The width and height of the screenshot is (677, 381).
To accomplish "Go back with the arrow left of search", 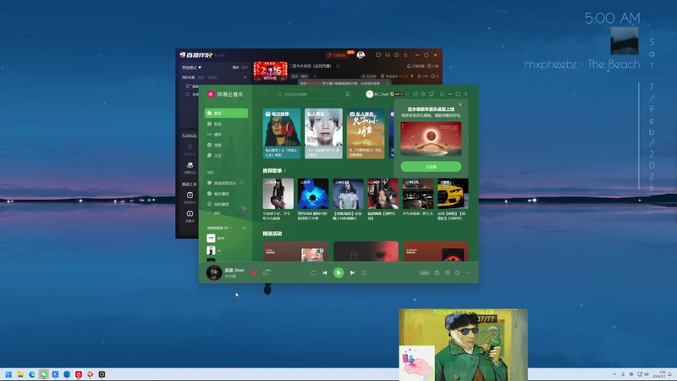I will point(267,94).
